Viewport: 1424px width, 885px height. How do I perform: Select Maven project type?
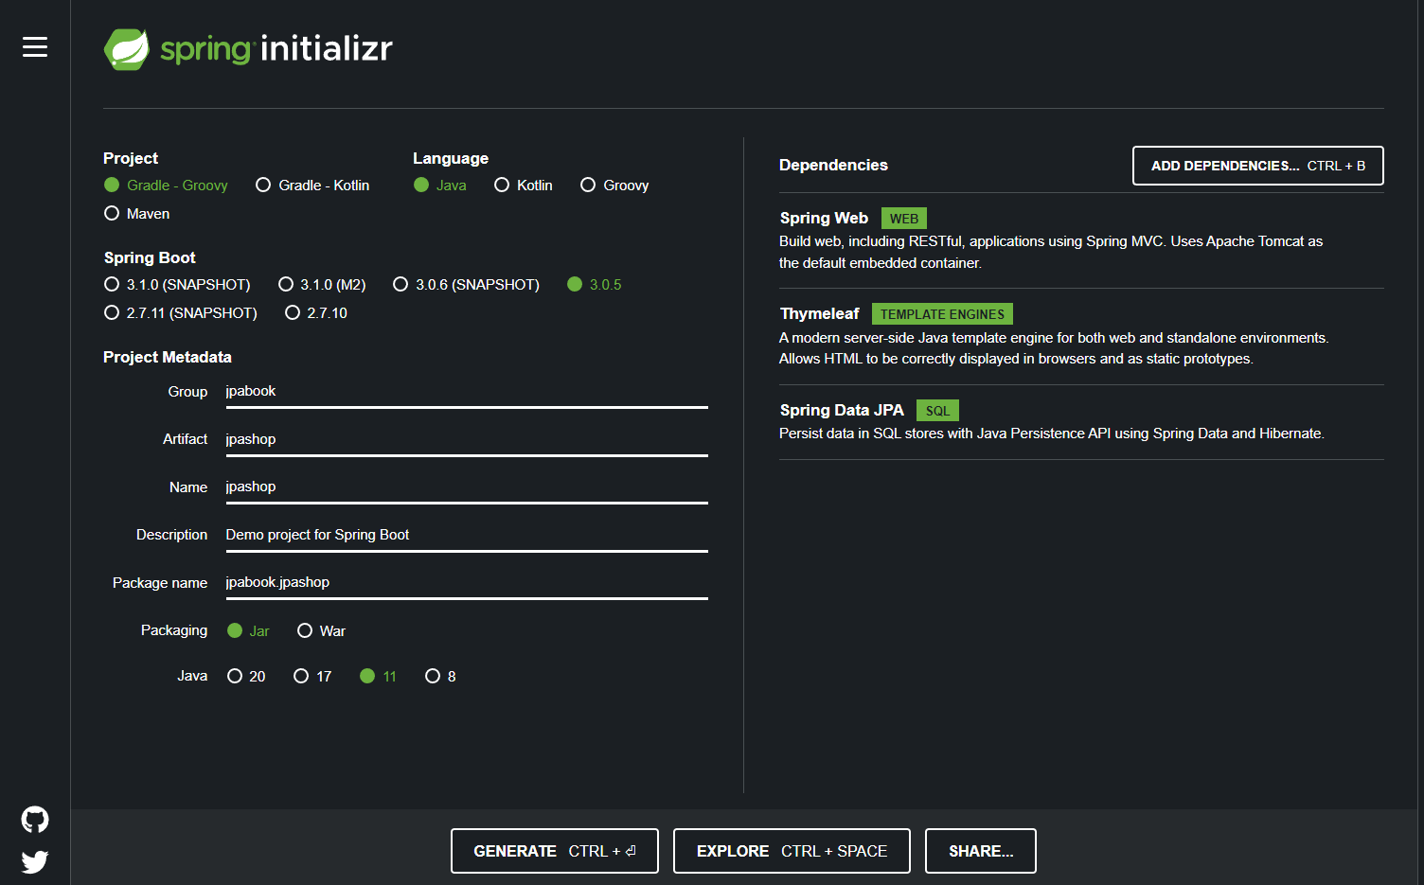(x=137, y=214)
